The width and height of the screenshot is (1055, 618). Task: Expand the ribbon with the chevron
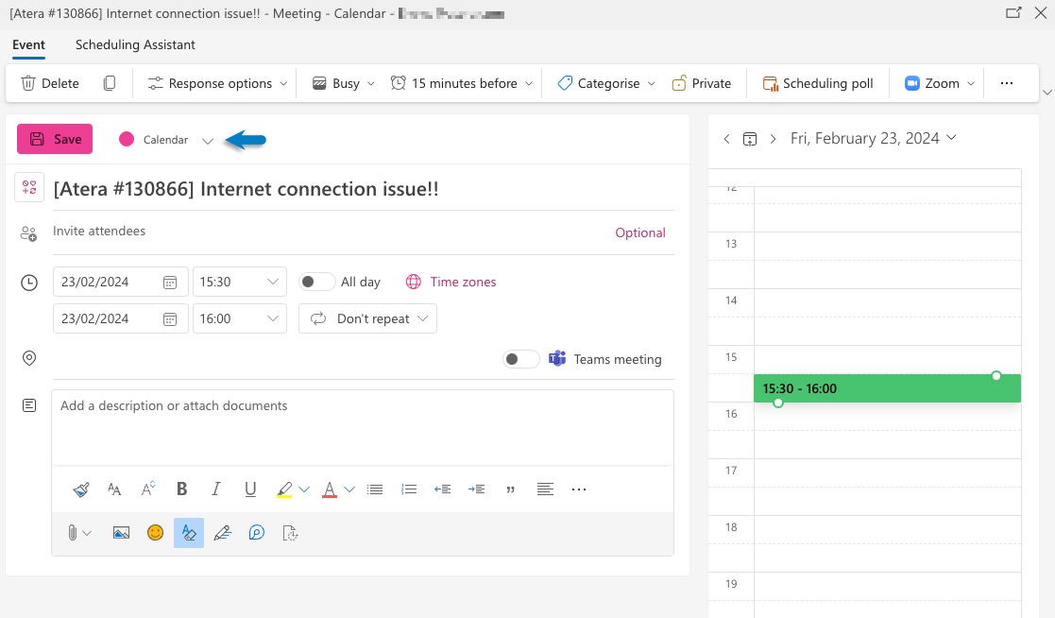click(x=1046, y=93)
